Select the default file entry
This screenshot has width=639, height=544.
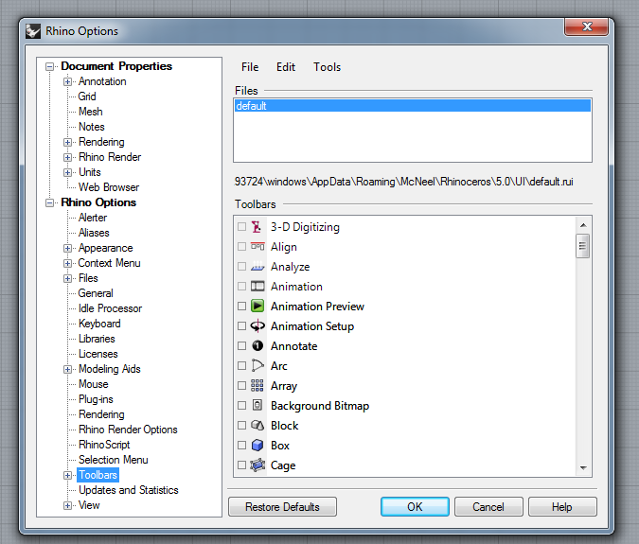point(413,106)
